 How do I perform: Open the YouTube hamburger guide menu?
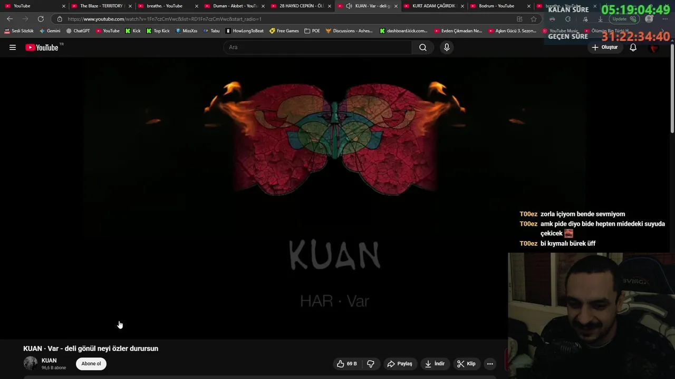tap(13, 47)
